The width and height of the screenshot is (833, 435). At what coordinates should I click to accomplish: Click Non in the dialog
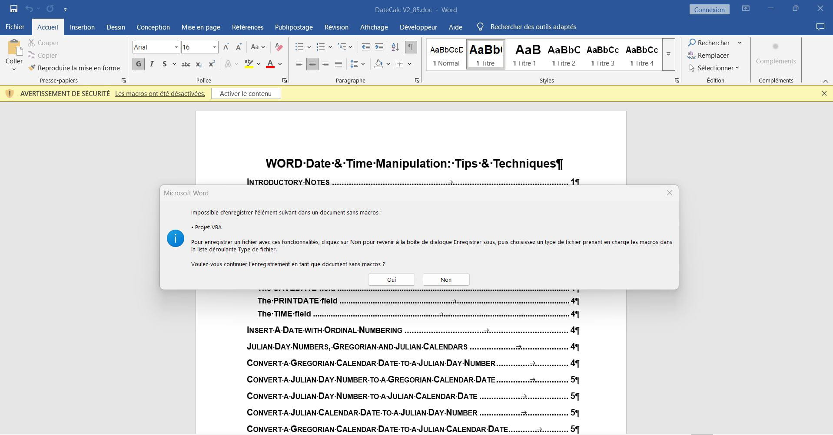point(446,280)
